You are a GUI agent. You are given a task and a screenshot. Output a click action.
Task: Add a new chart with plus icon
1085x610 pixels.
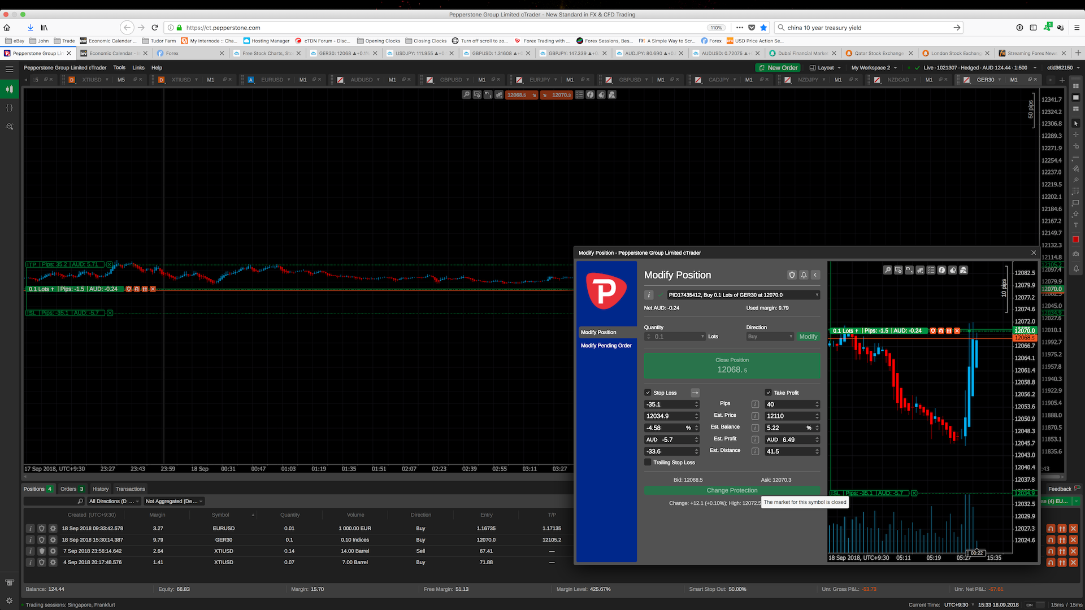point(1062,80)
